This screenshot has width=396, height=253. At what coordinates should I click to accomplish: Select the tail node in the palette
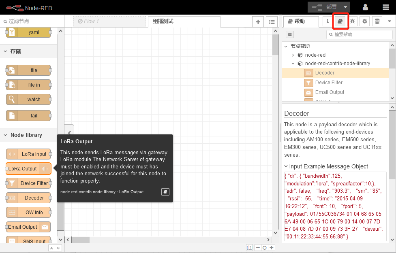coord(28,116)
